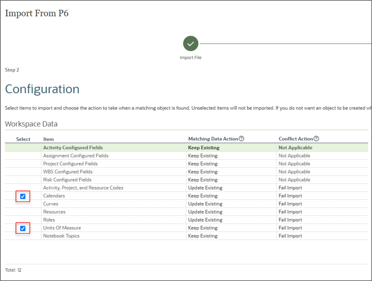This screenshot has width=372, height=281.
Task: Click the Units Of Measure item name
Action: pos(62,228)
